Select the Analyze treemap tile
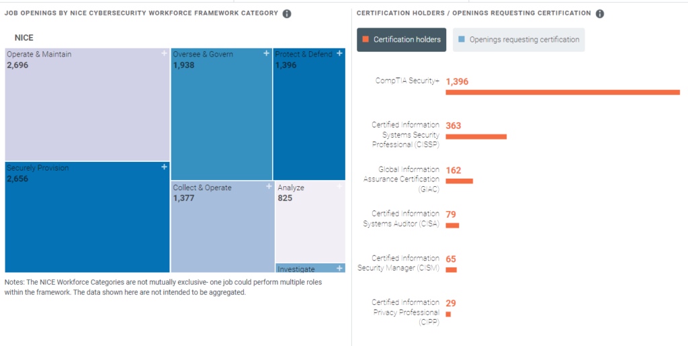The height and width of the screenshot is (346, 688). (x=310, y=222)
